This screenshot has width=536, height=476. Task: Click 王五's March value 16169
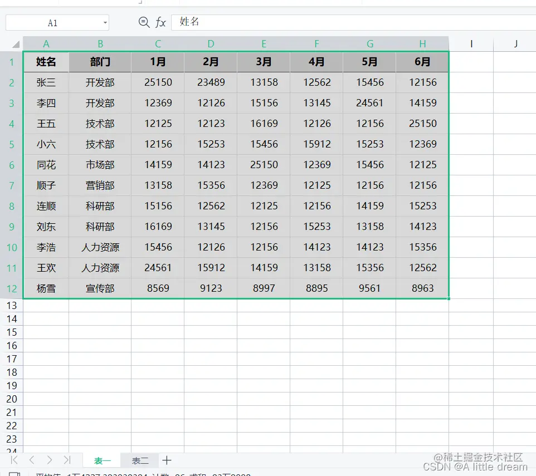[x=264, y=124]
